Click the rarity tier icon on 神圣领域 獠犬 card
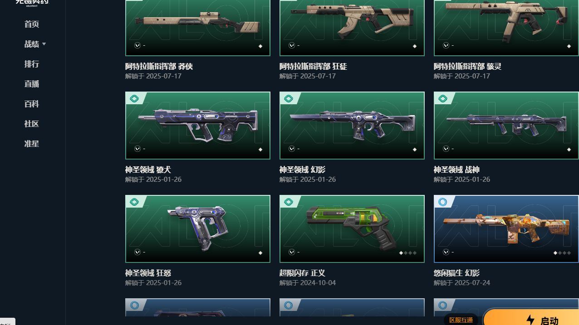The width and height of the screenshot is (579, 325). click(x=134, y=98)
